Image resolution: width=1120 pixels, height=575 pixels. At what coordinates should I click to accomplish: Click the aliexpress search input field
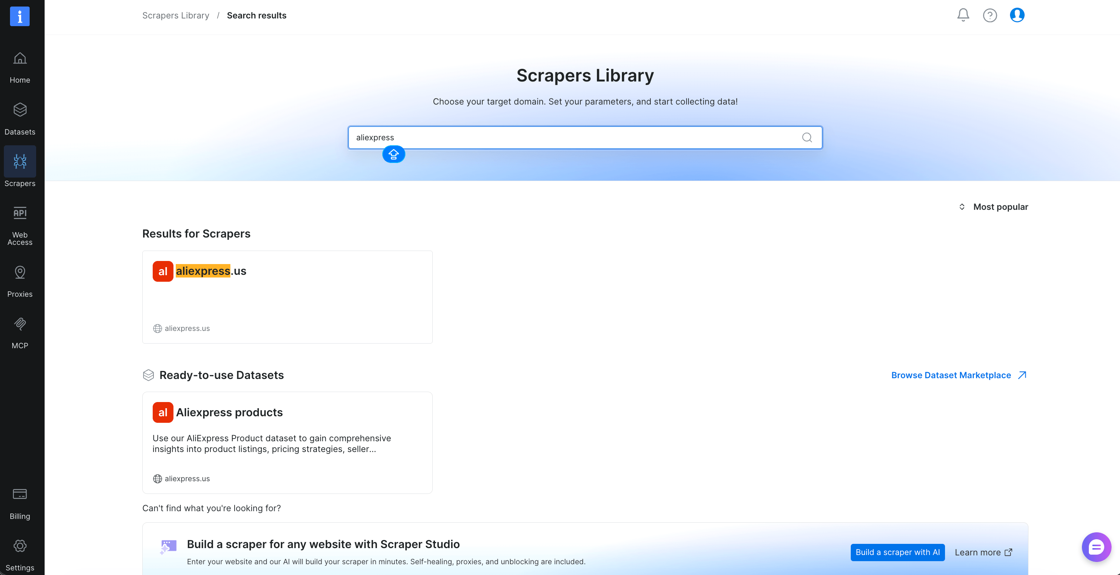[x=585, y=137]
